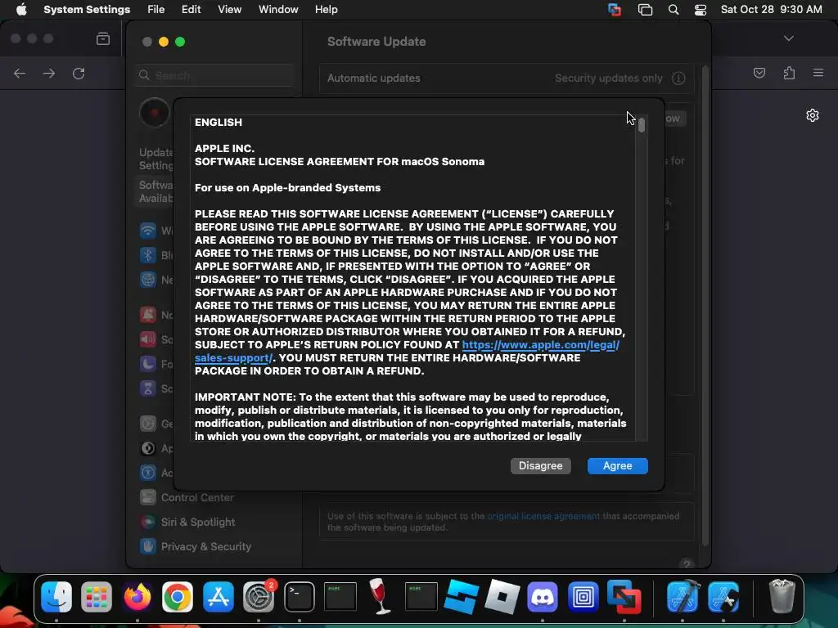Open Firefox from the Dock

[137, 596]
